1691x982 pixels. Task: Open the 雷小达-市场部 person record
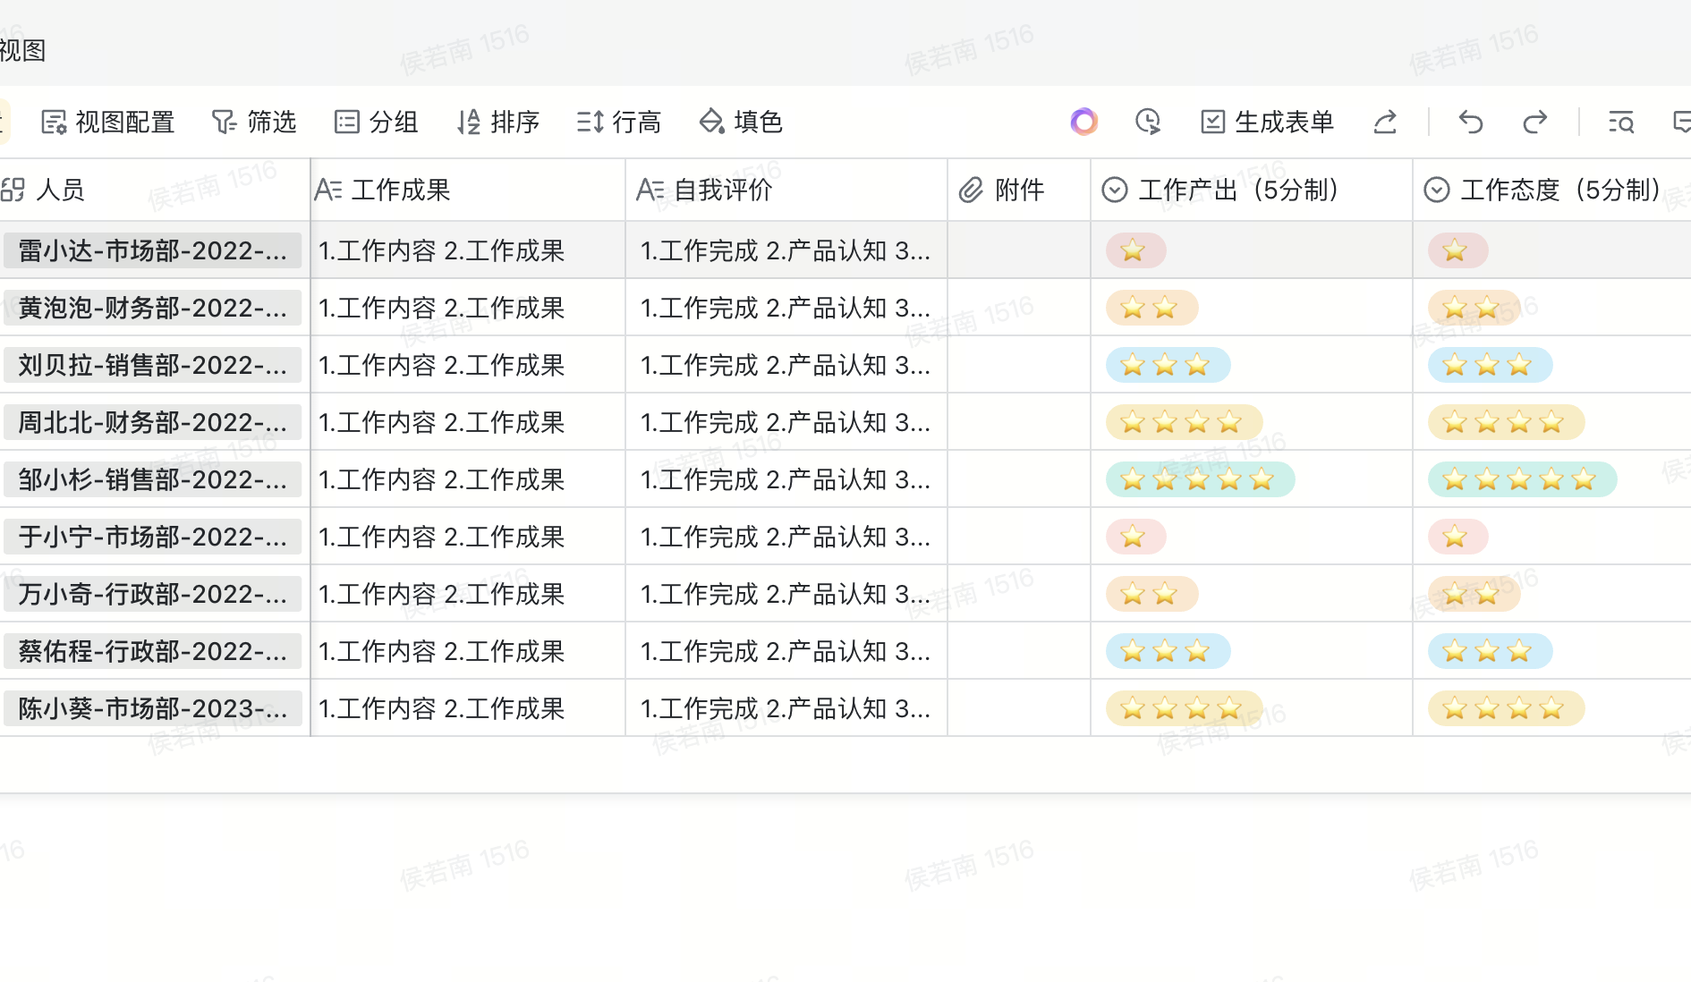pyautogui.click(x=152, y=250)
